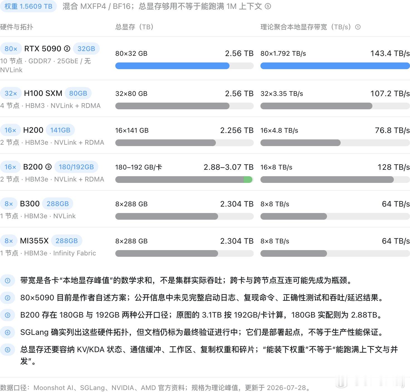Image resolution: width=410 pixels, height=392 pixels.
Task: Click the 141GB badge beside H200
Action: click(60, 130)
